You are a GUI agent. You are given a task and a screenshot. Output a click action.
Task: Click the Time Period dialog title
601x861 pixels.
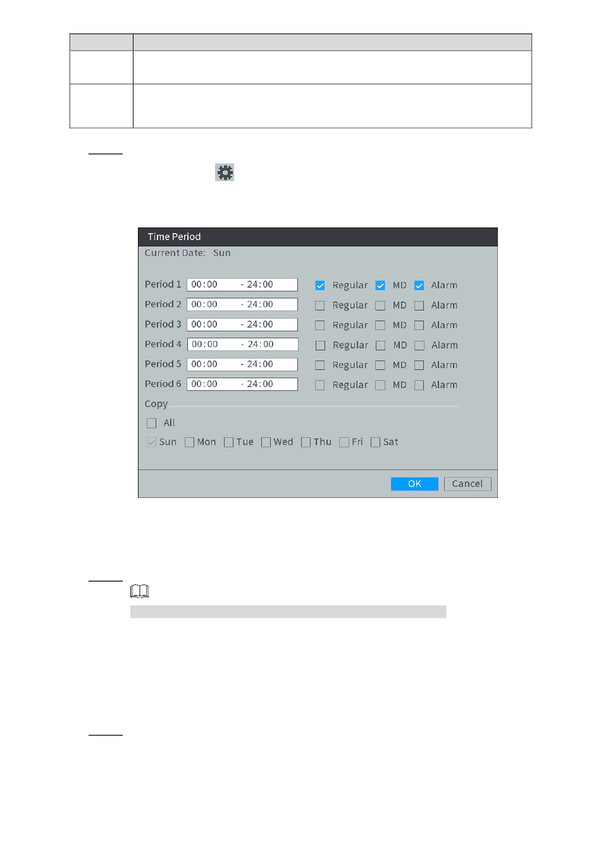click(x=174, y=237)
